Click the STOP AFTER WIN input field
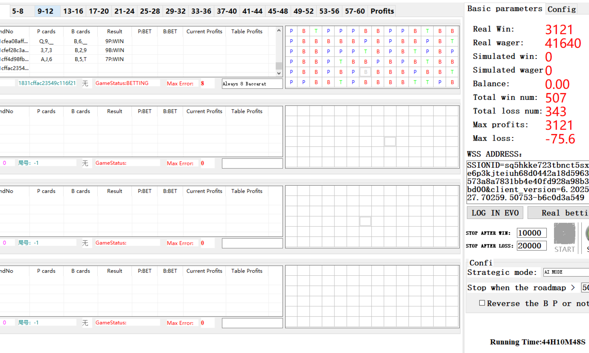The height and width of the screenshot is (353, 589). 531,233
